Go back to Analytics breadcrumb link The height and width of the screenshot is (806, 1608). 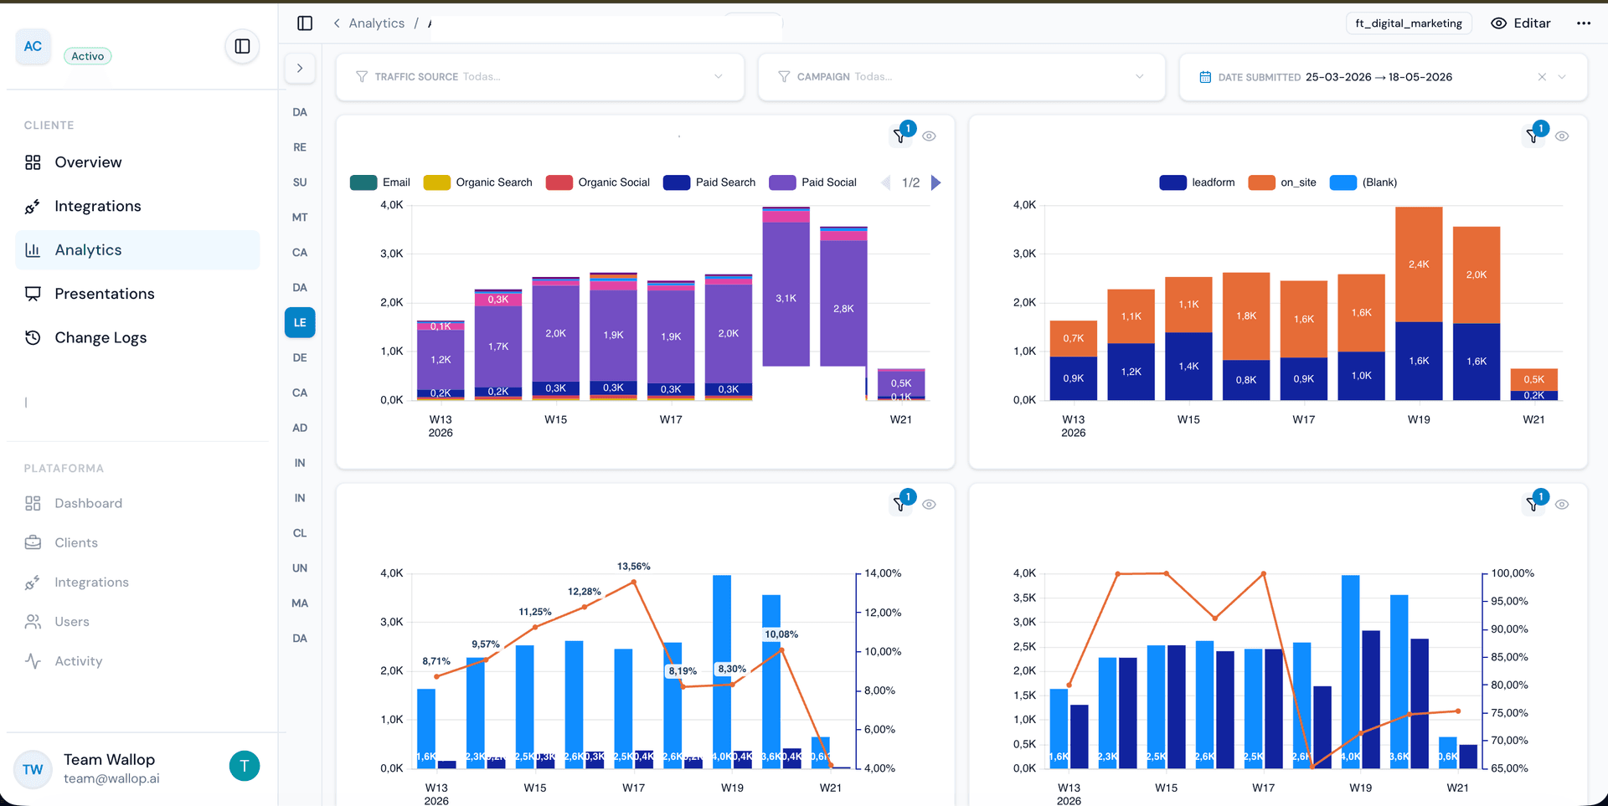pyautogui.click(x=376, y=23)
